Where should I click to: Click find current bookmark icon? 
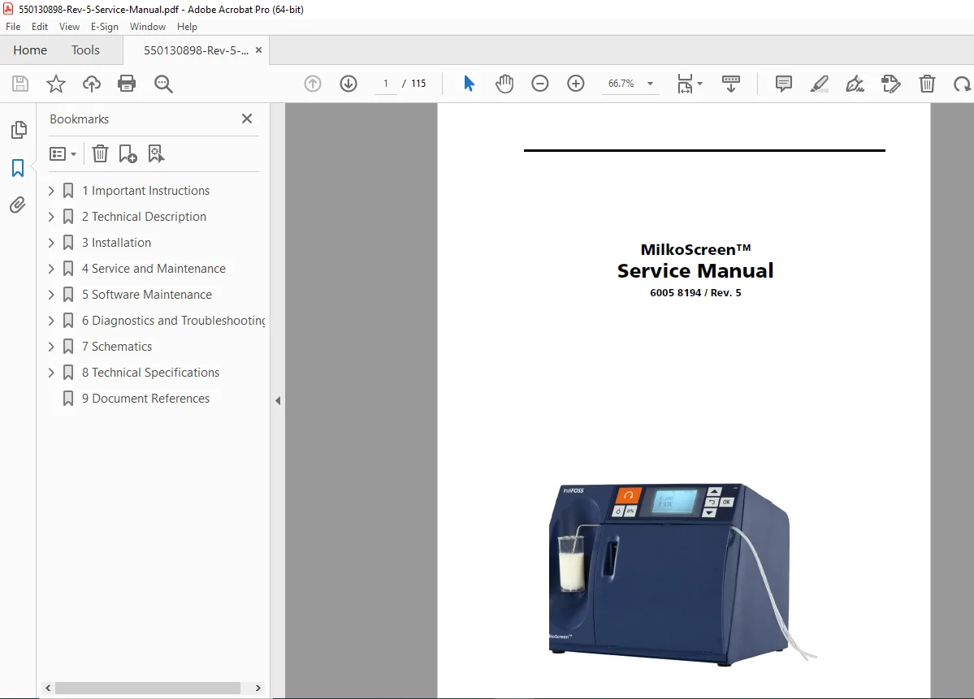tap(156, 153)
